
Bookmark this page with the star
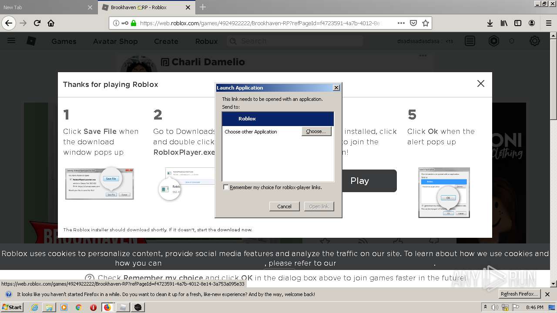(x=426, y=23)
